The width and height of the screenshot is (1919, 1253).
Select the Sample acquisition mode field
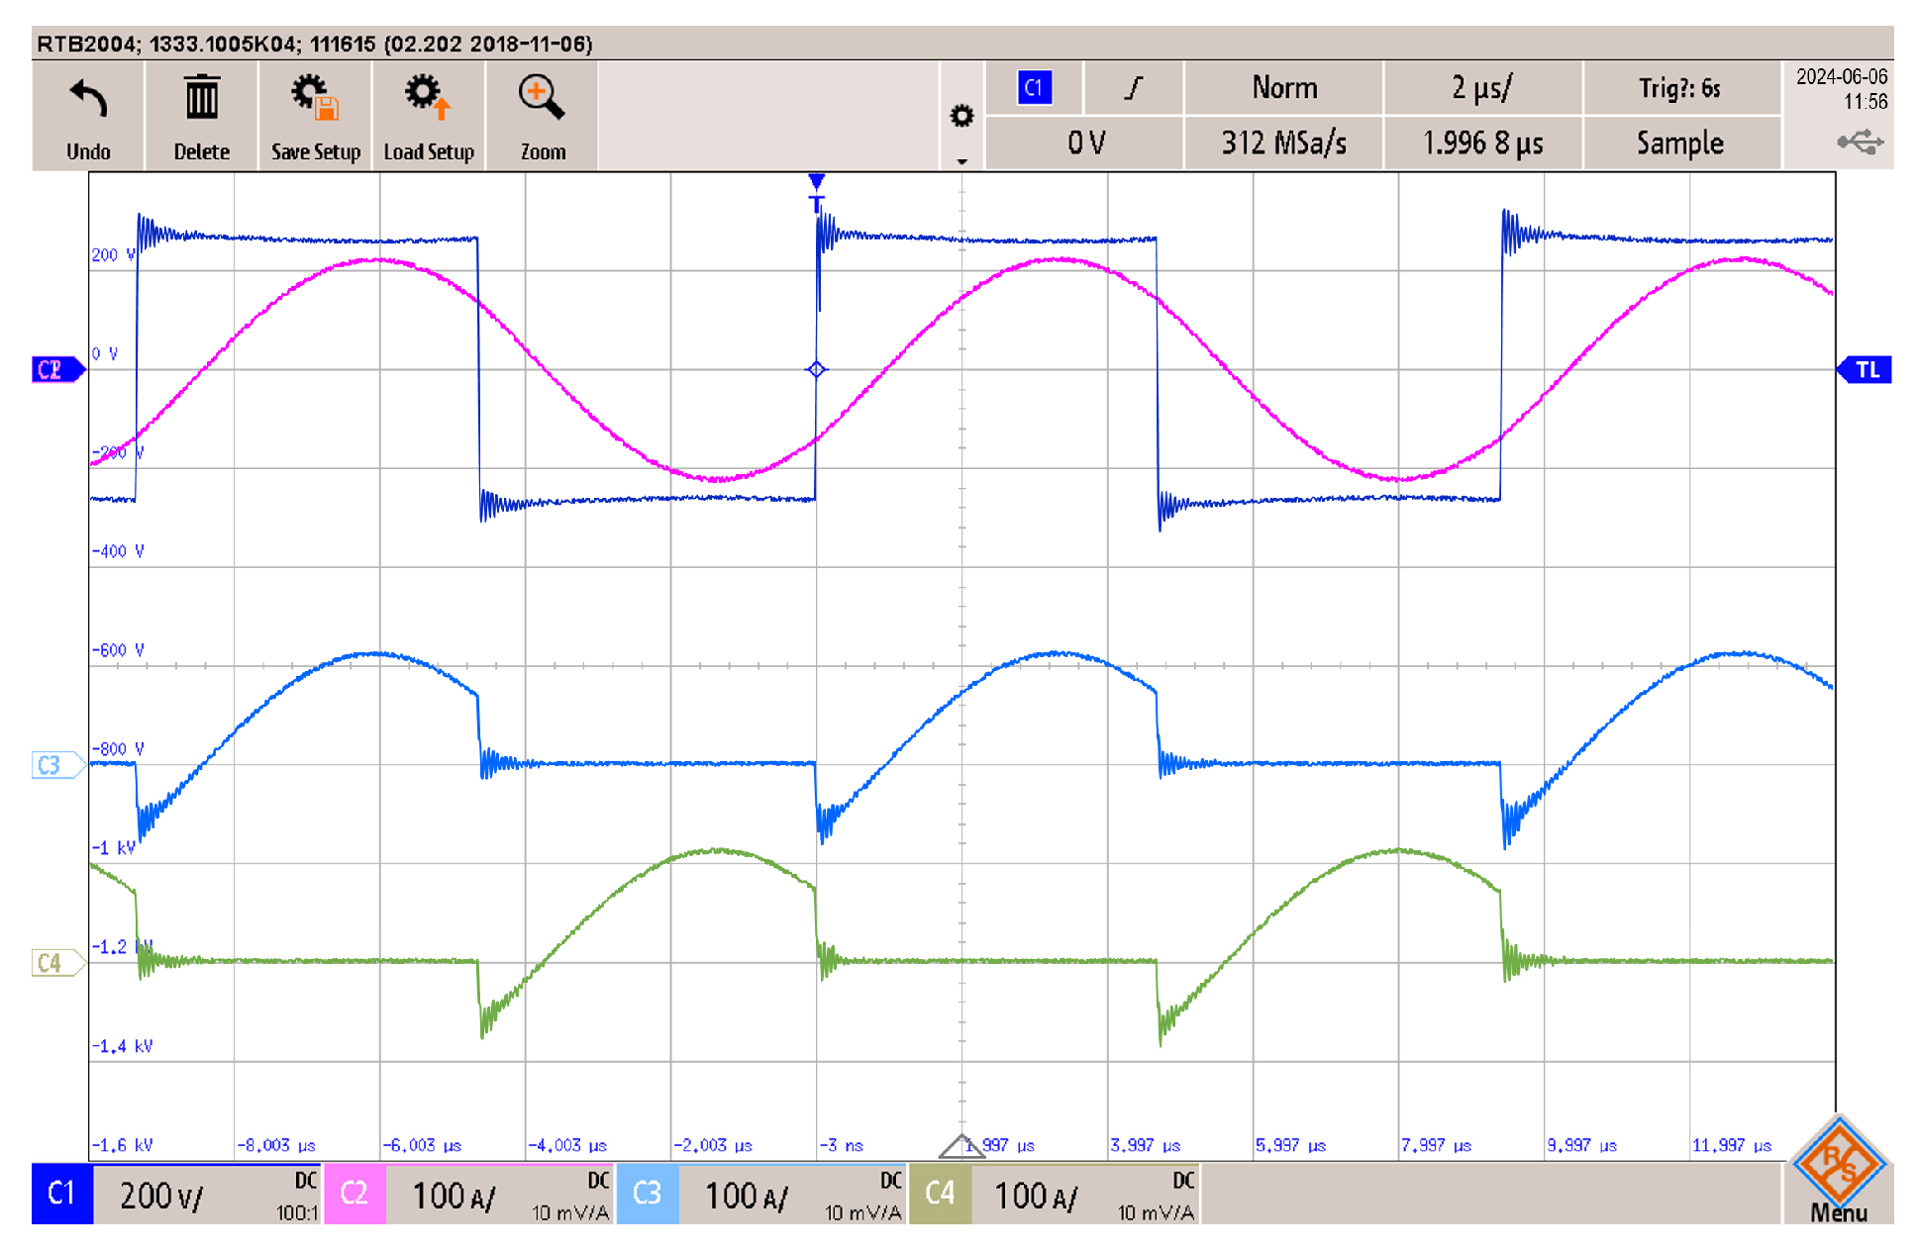(1680, 143)
